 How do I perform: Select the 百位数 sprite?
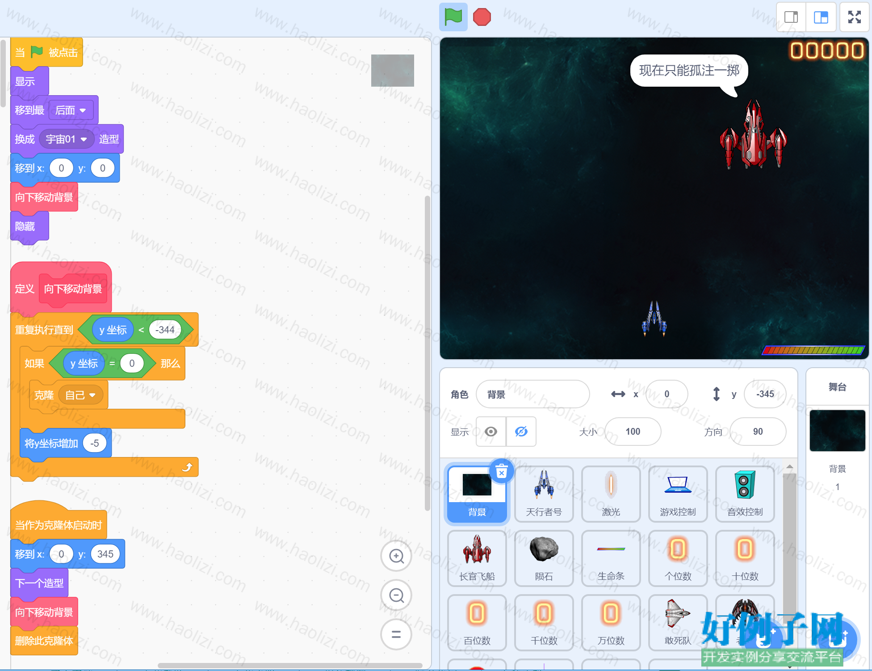click(477, 623)
